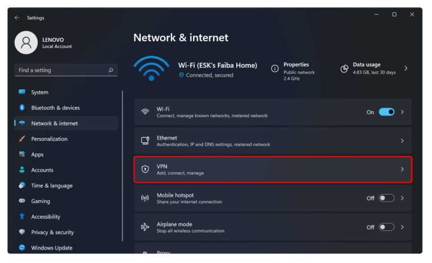Click the Data usage pie icon
Viewport: 432px width, 263px height.
click(x=344, y=69)
